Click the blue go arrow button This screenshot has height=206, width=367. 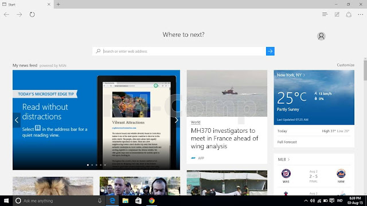(x=270, y=51)
